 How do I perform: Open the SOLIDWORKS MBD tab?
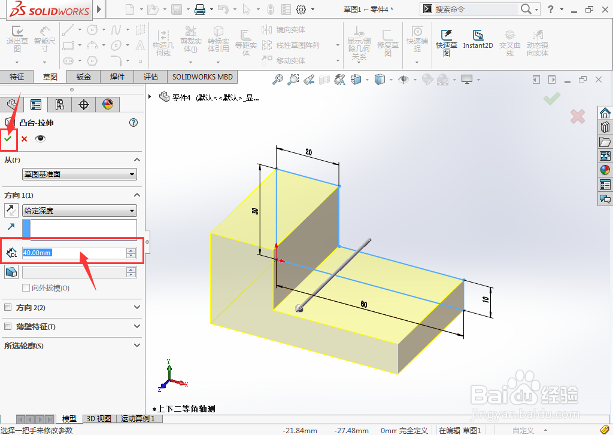point(202,77)
